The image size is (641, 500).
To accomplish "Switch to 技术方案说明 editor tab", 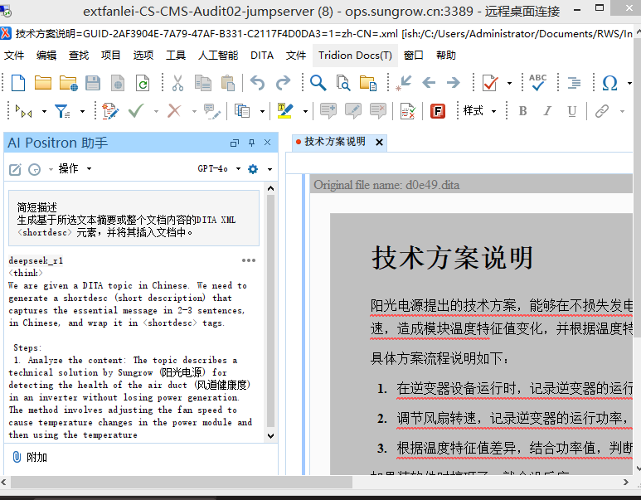I will click(334, 142).
